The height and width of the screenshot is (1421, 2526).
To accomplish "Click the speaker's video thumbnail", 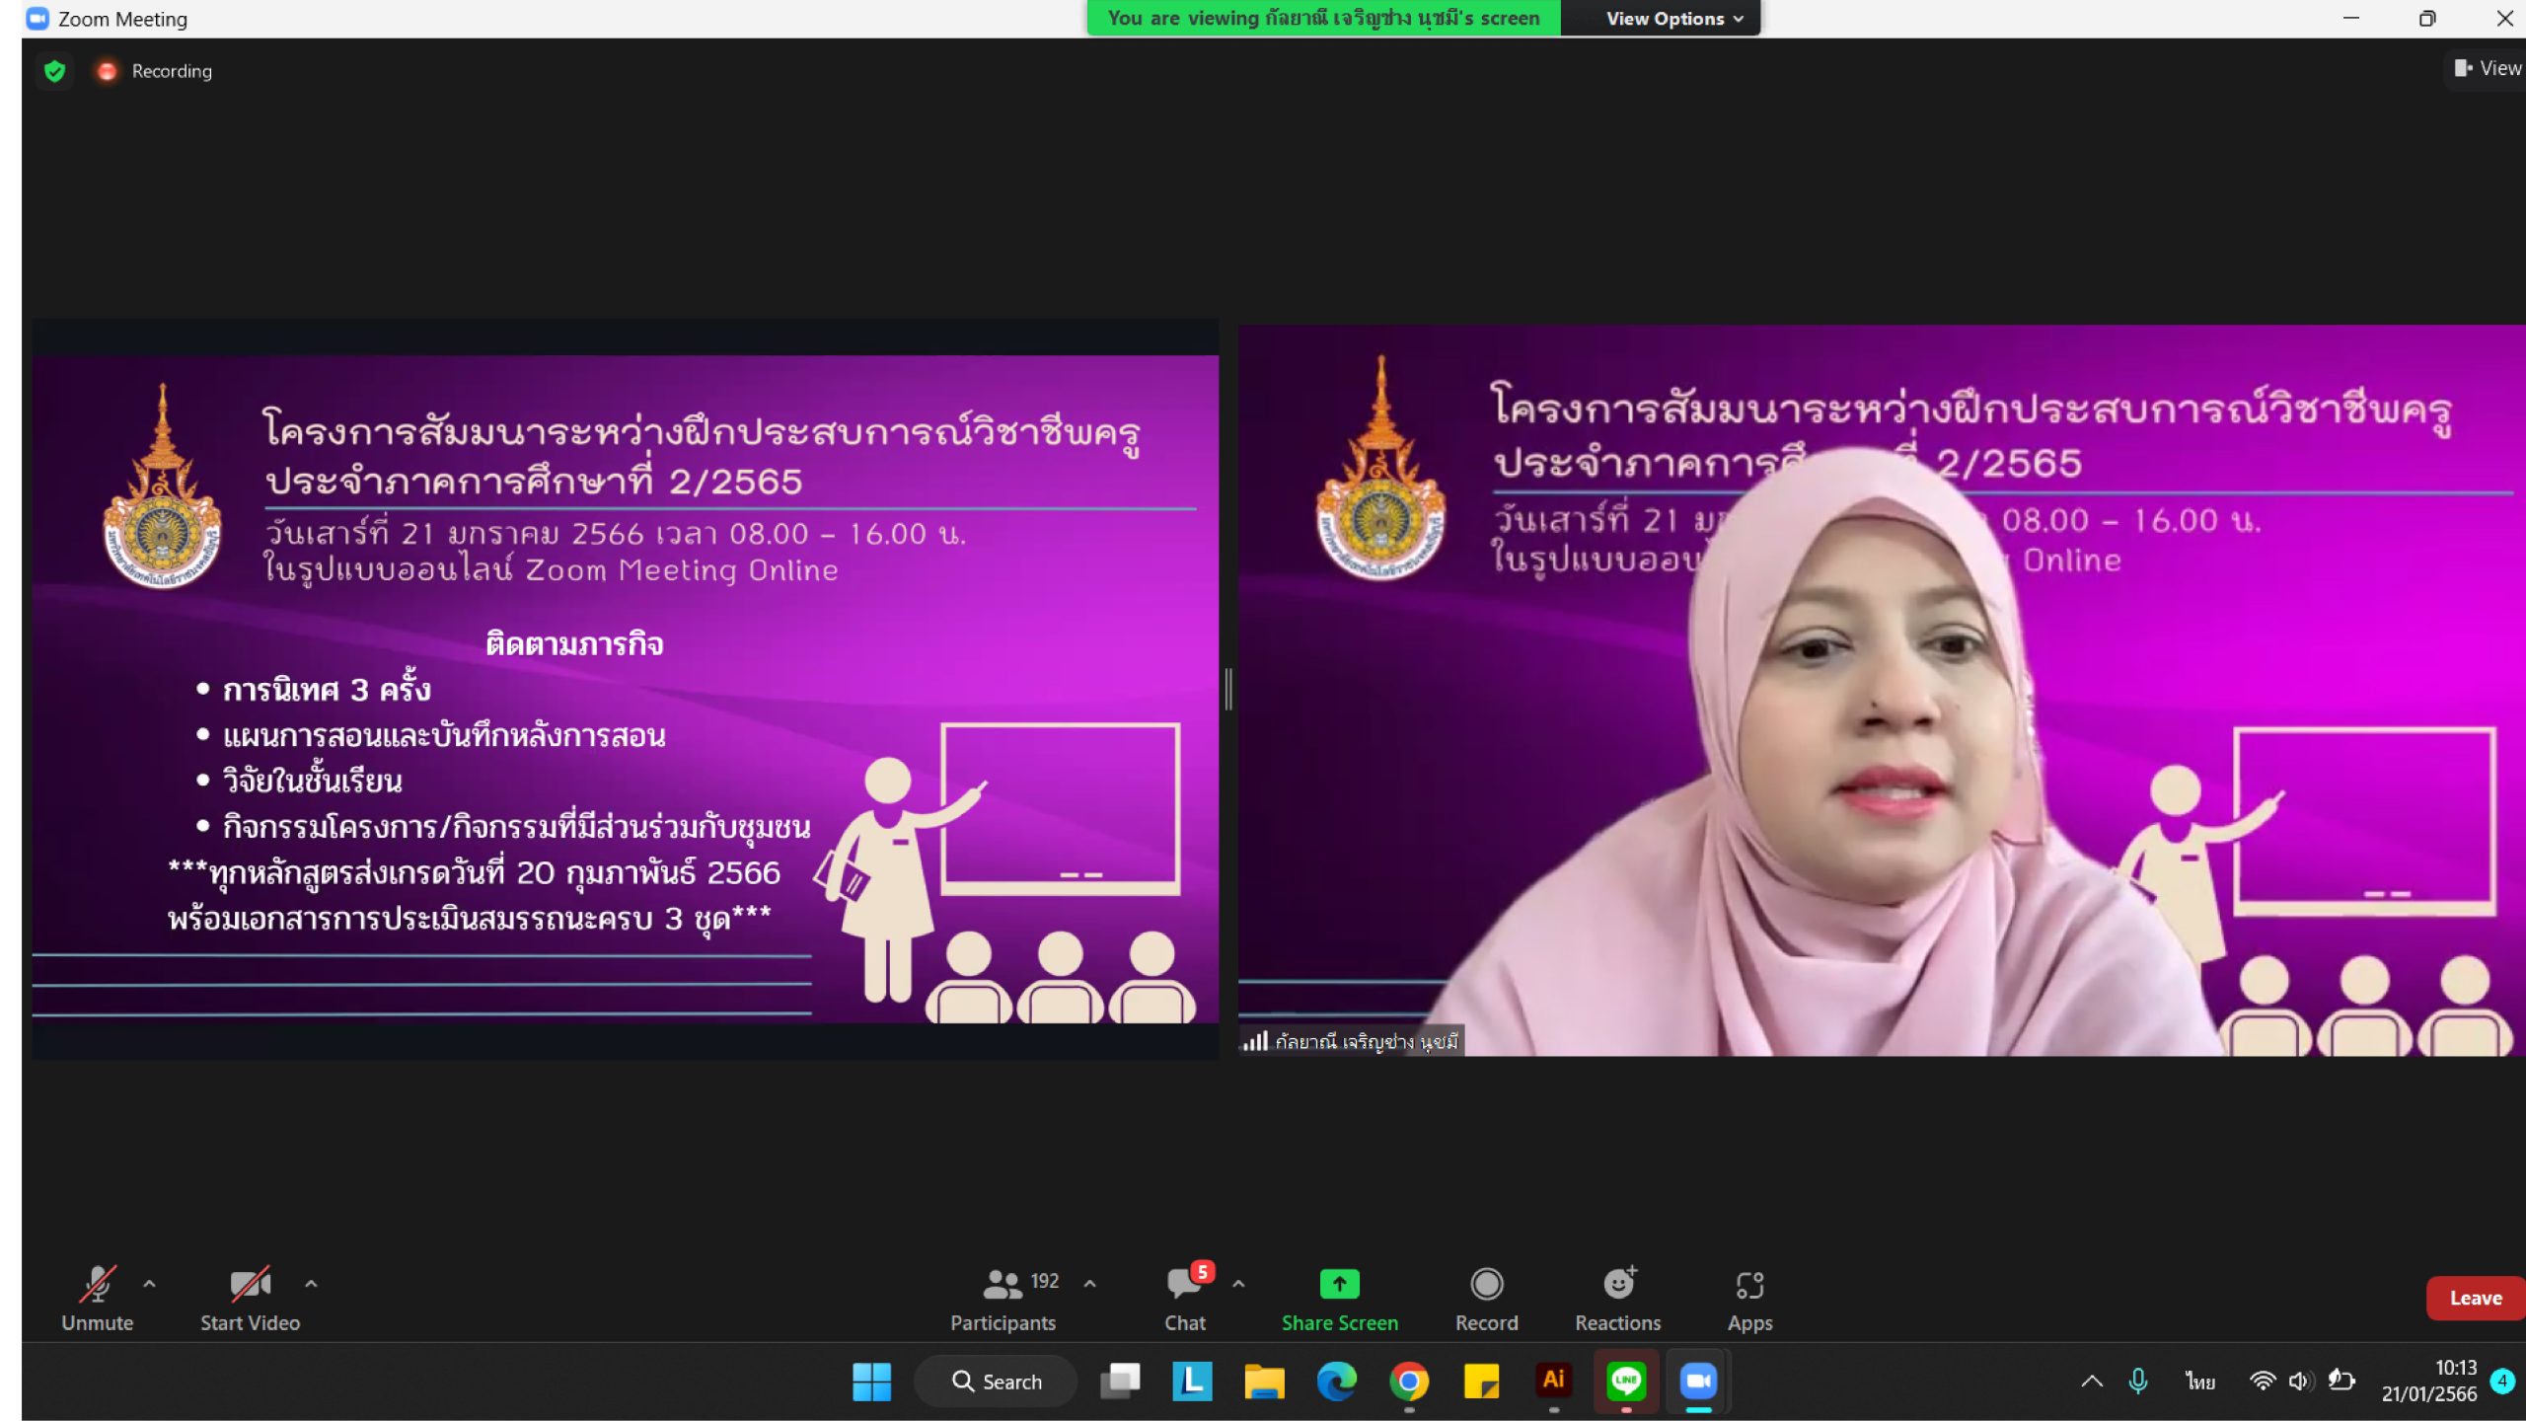I will [1881, 690].
